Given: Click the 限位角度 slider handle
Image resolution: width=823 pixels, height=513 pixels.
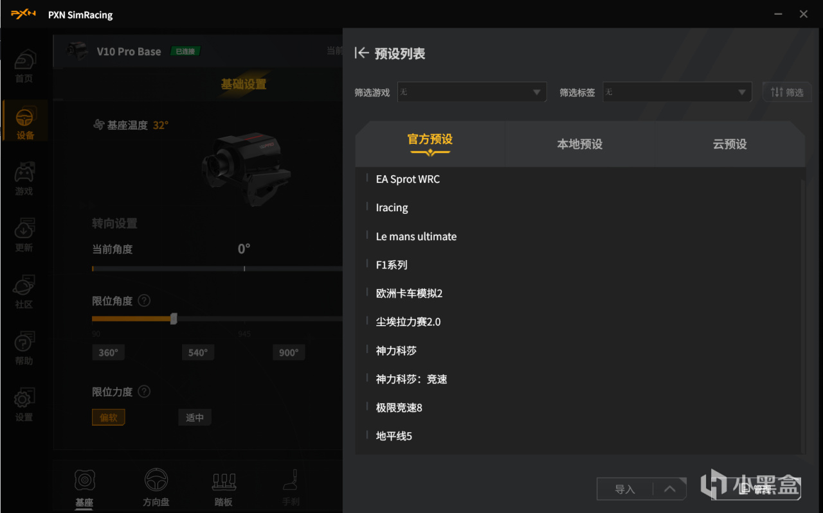Looking at the screenshot, I should [174, 318].
